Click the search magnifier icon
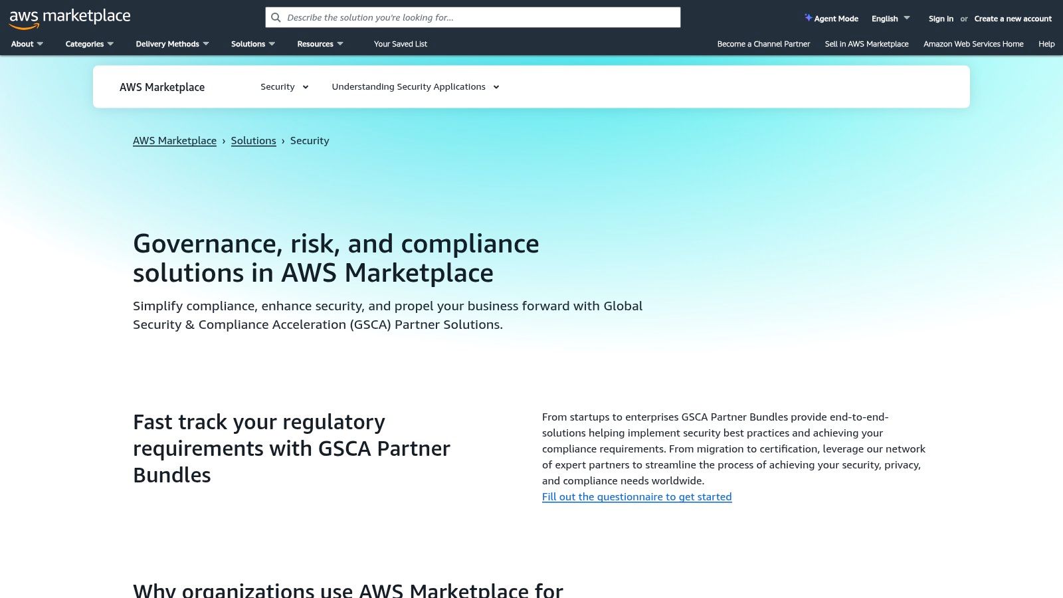1063x598 pixels. point(276,17)
